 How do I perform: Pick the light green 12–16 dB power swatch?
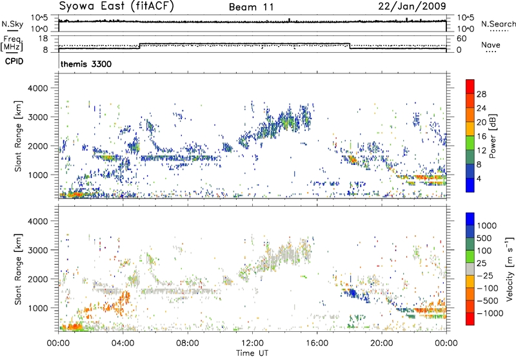pyautogui.click(x=470, y=143)
